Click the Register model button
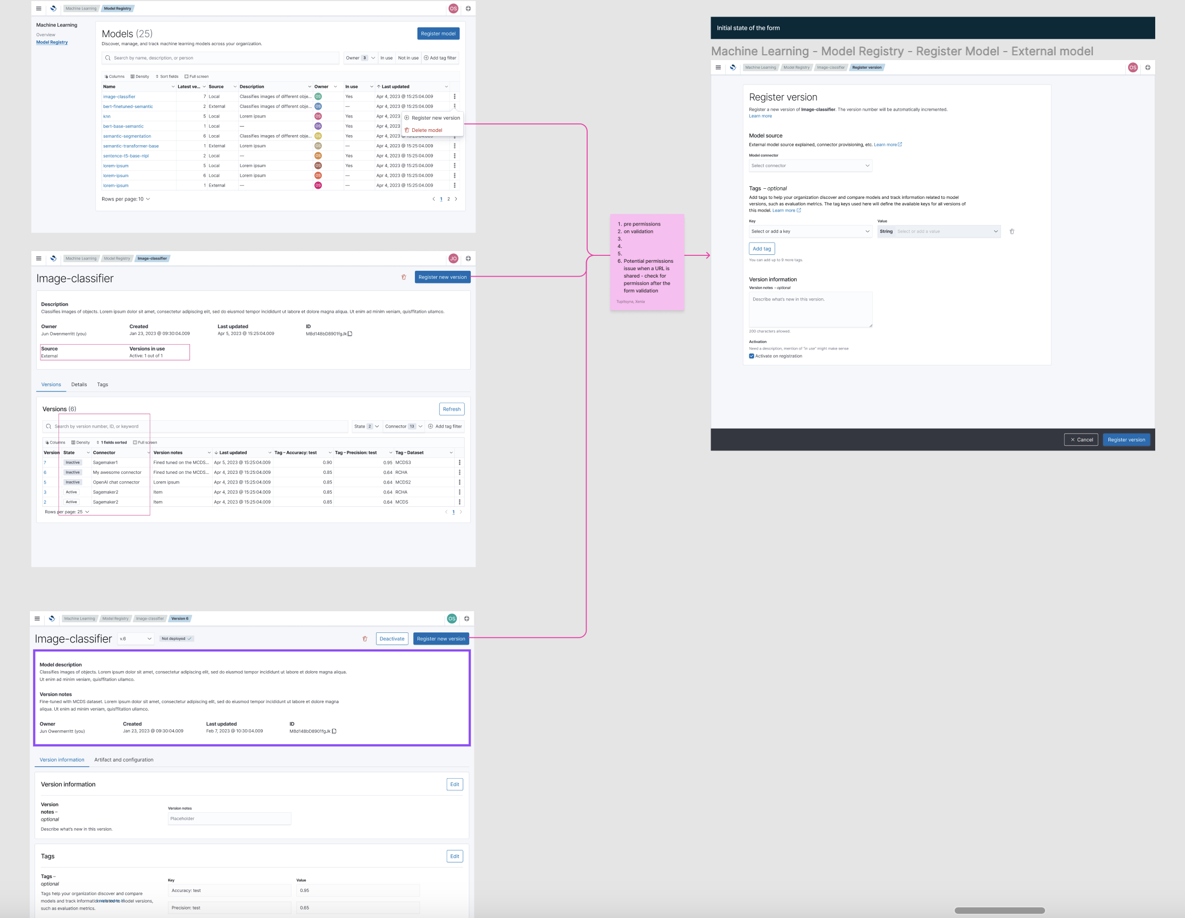This screenshot has width=1185, height=918. tap(438, 33)
